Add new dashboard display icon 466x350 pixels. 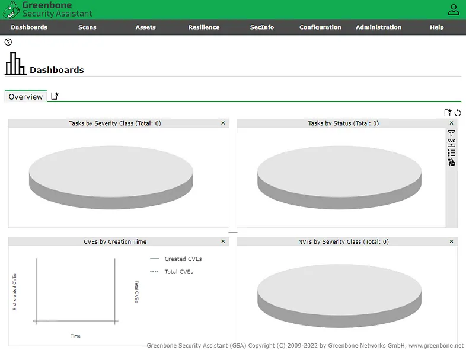click(x=448, y=113)
